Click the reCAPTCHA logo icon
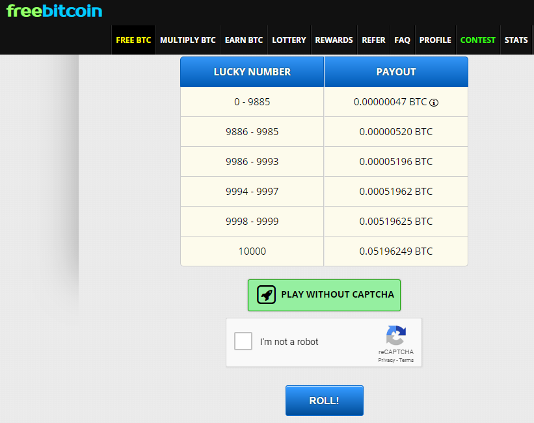This screenshot has width=534, height=423. [395, 336]
